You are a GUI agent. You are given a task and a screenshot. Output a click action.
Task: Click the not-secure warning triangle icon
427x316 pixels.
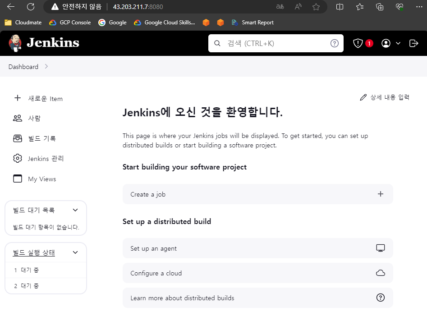55,7
